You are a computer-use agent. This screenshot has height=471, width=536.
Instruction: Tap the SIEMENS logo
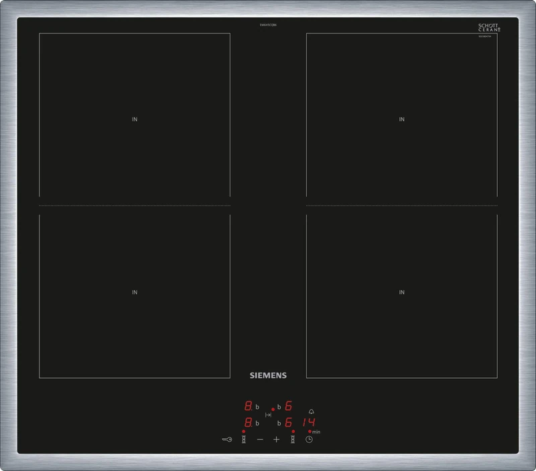267,376
